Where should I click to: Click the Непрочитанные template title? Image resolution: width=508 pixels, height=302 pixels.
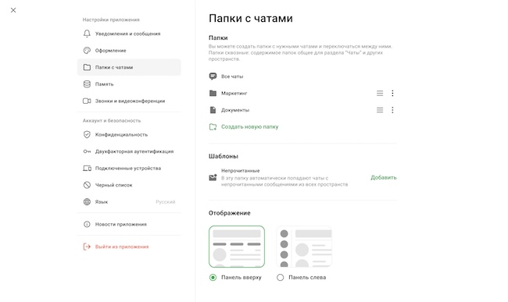241,170
